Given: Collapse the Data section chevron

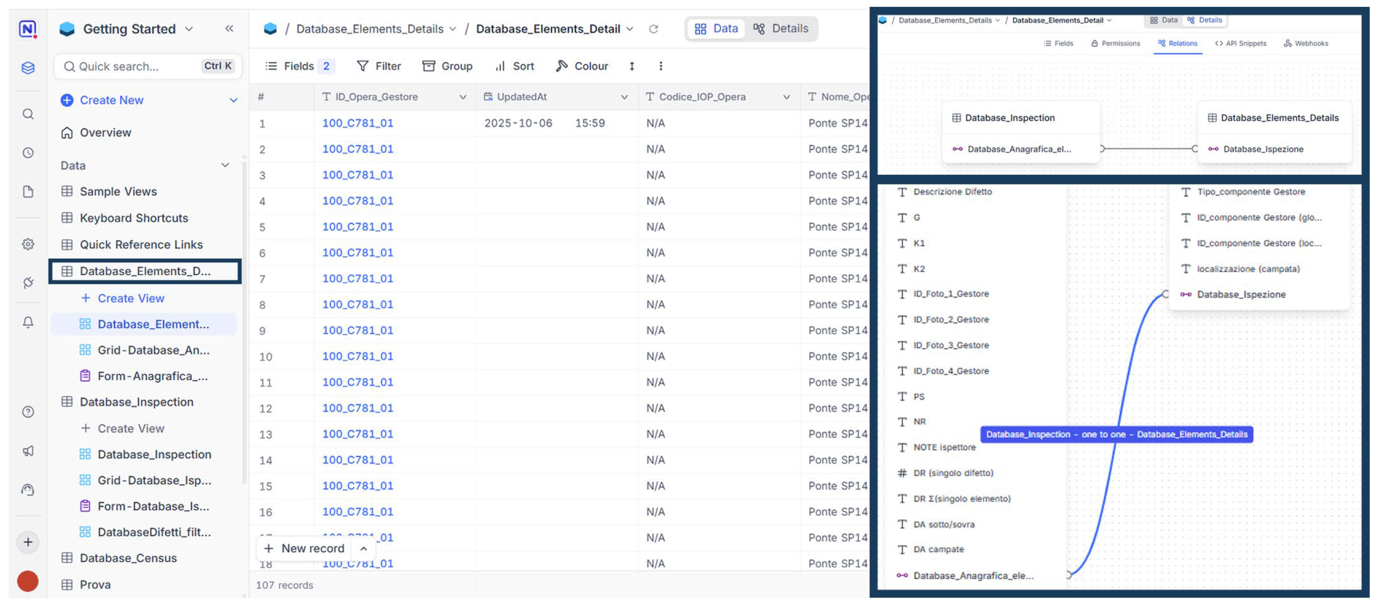Looking at the screenshot, I should coord(225,166).
